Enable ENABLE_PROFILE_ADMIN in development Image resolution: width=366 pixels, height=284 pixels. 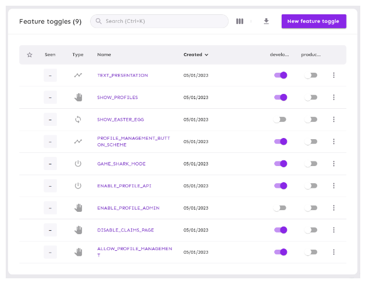[x=279, y=208]
